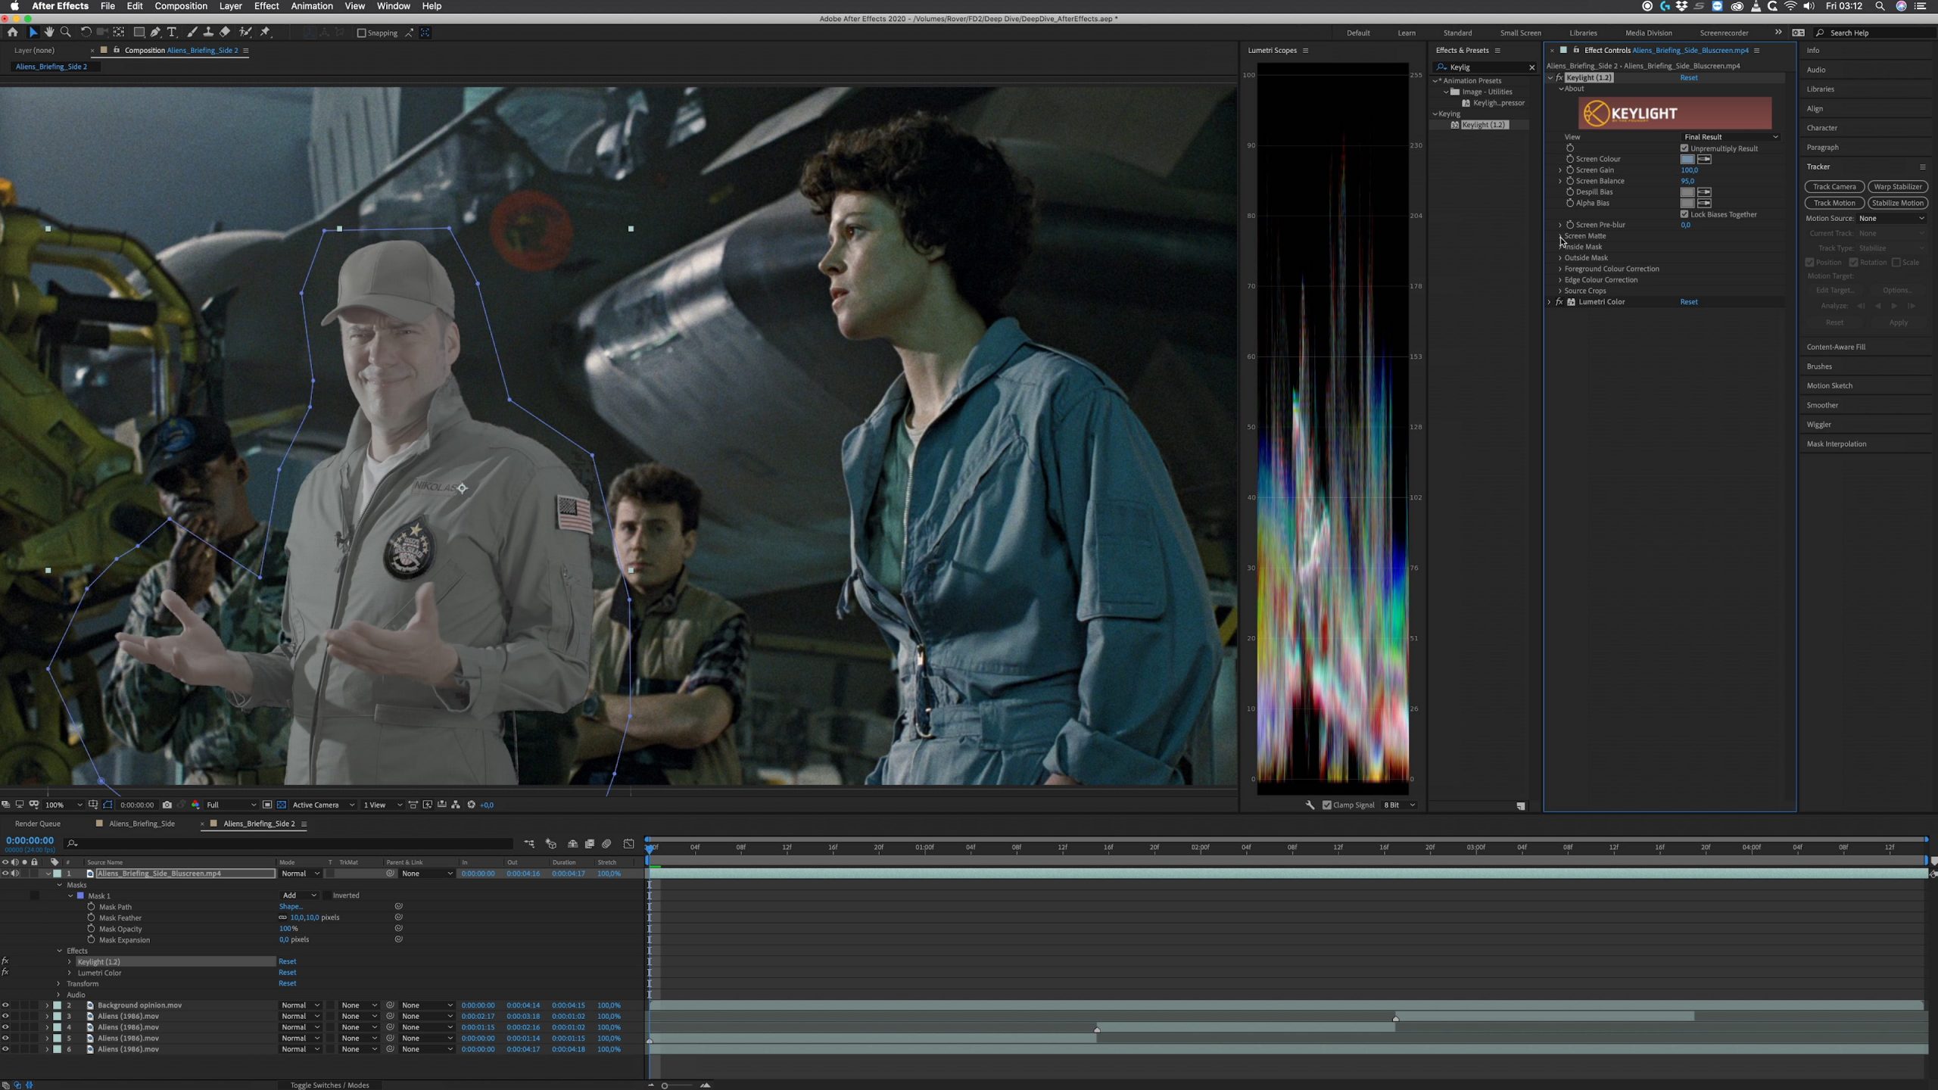
Task: Click the Zoom tool magnifier
Action: pos(66,33)
